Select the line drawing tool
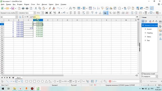This screenshot has height=91, width=162. click(7, 81)
